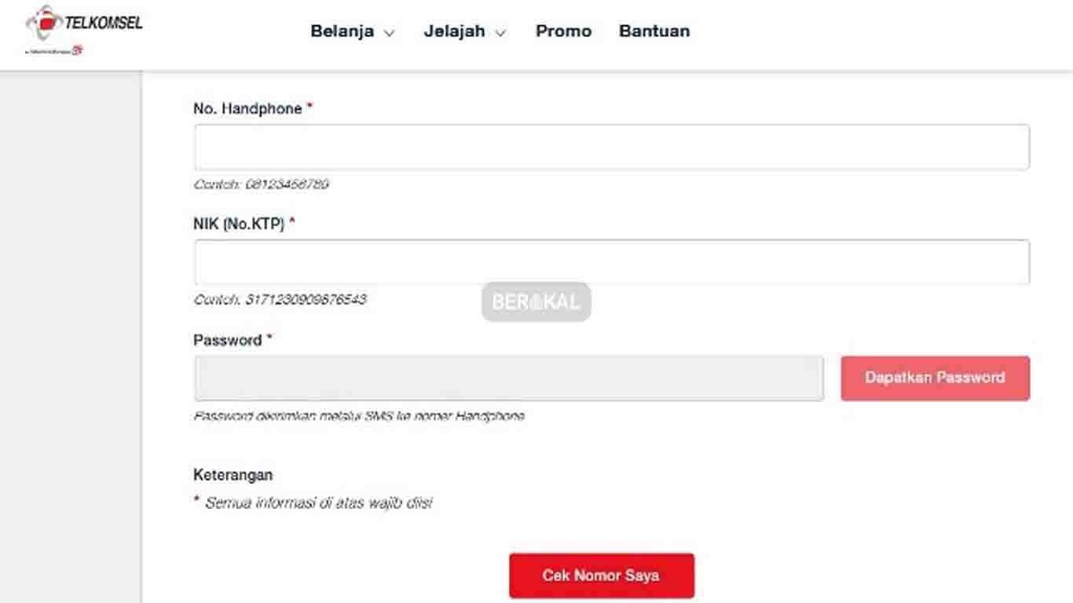Image resolution: width=1073 pixels, height=603 pixels.
Task: Click the grayed-out Password field
Action: pos(507,378)
